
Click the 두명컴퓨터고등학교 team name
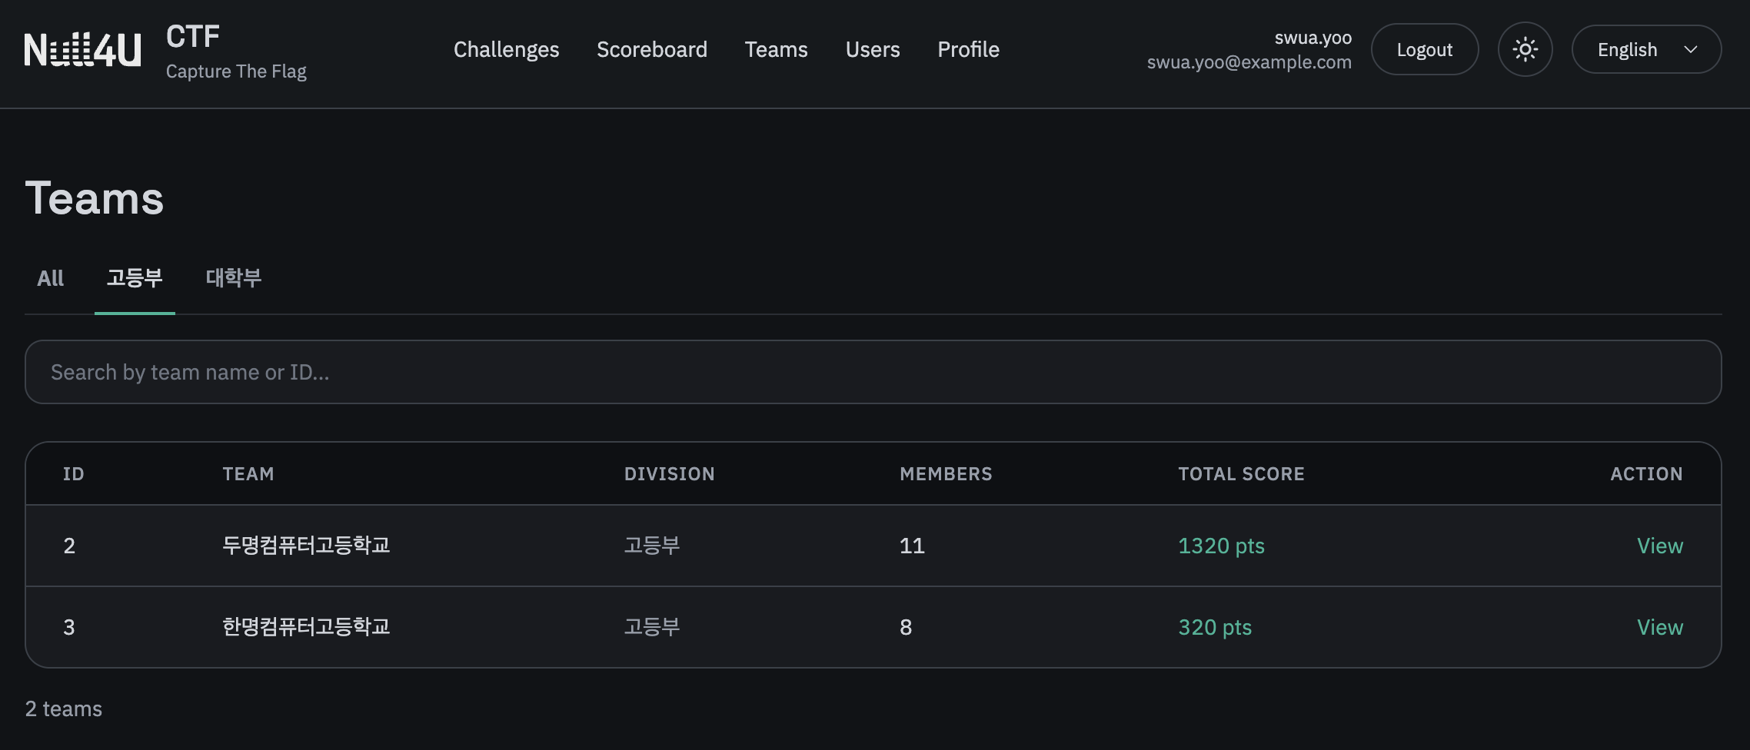click(306, 546)
